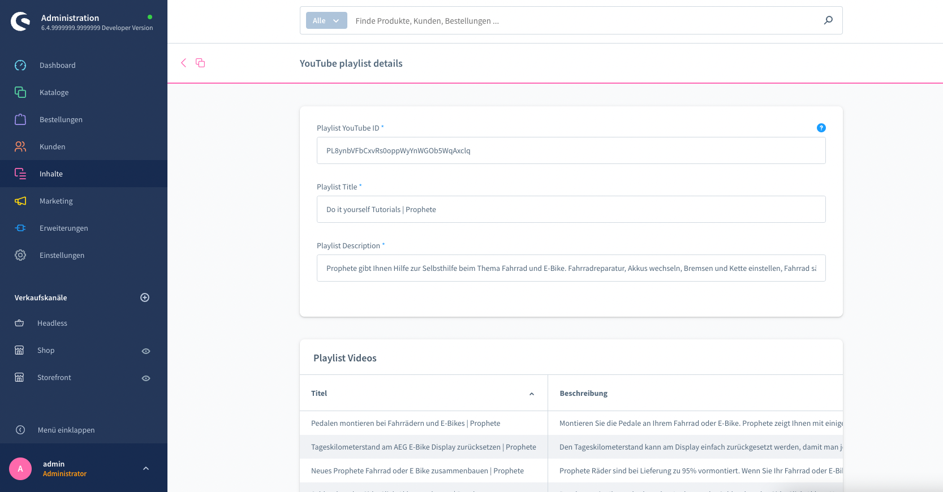Click the Einstellungen gear icon
This screenshot has height=492, width=943.
click(x=20, y=255)
